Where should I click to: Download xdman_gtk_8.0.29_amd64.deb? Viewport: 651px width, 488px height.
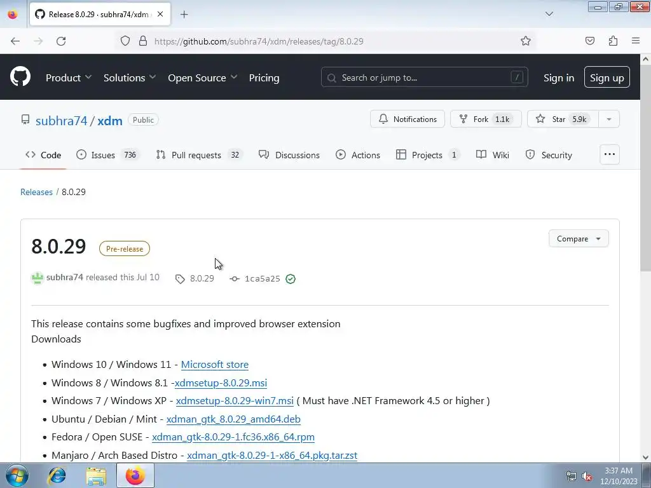233,419
